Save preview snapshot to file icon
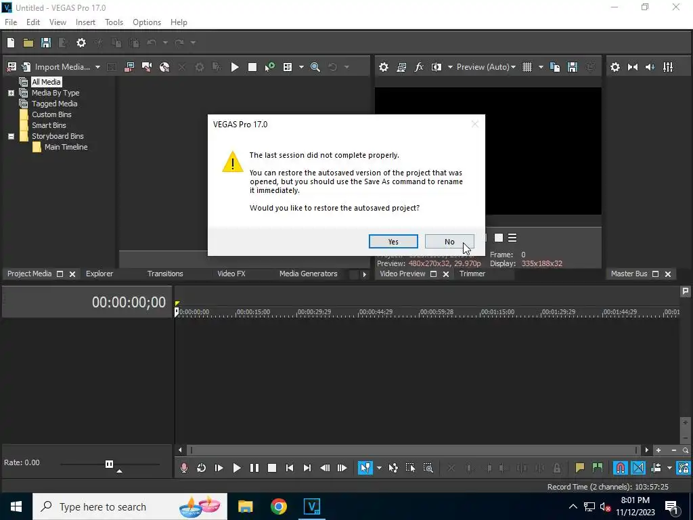 click(x=573, y=67)
